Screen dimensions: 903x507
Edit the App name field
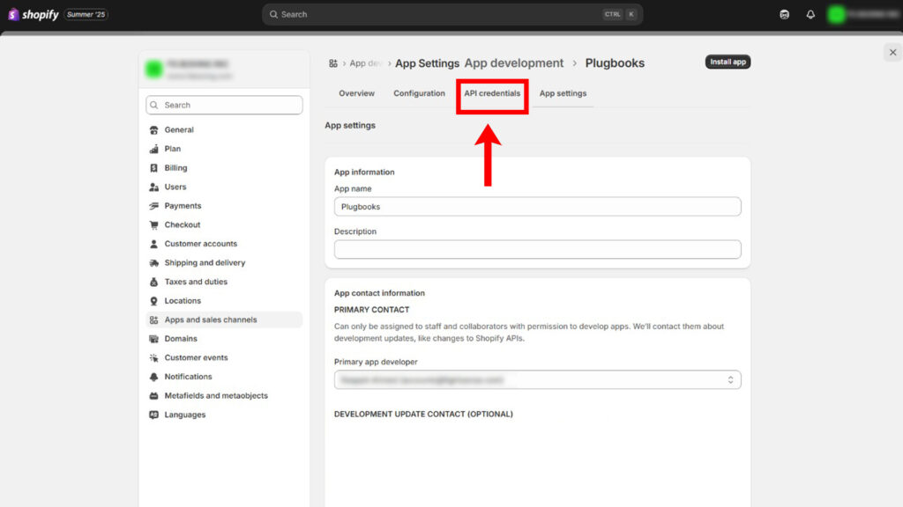pos(537,207)
